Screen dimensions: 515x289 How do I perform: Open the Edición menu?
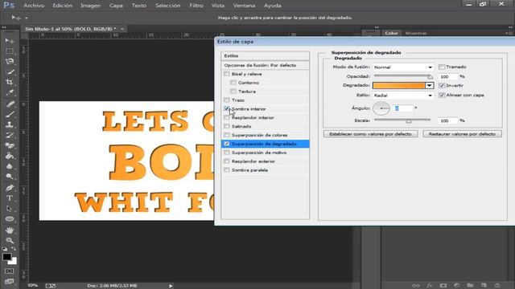click(63, 6)
